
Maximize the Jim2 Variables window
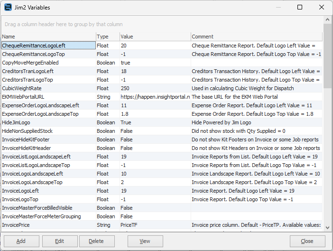point(300,8)
